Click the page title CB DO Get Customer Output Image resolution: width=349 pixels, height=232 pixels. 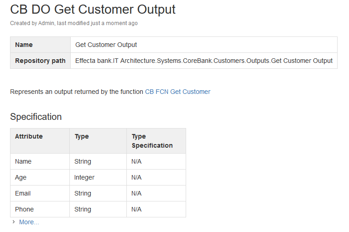(93, 10)
